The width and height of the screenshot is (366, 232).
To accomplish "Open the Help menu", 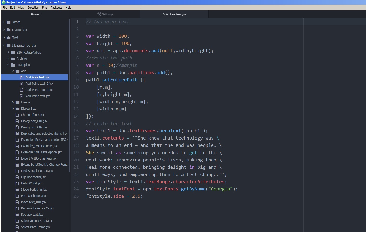I will coord(68,8).
